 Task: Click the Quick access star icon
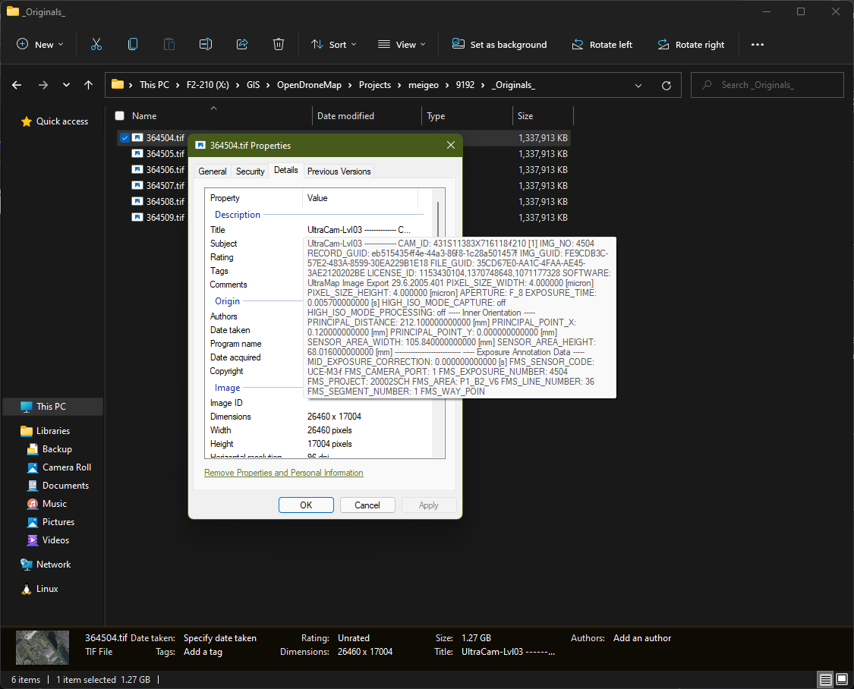(x=26, y=121)
